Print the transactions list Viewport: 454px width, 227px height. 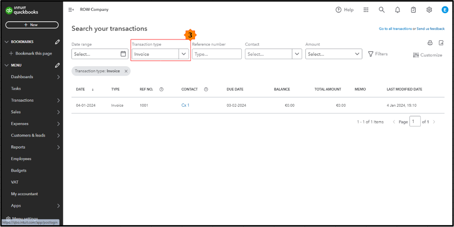[430, 43]
